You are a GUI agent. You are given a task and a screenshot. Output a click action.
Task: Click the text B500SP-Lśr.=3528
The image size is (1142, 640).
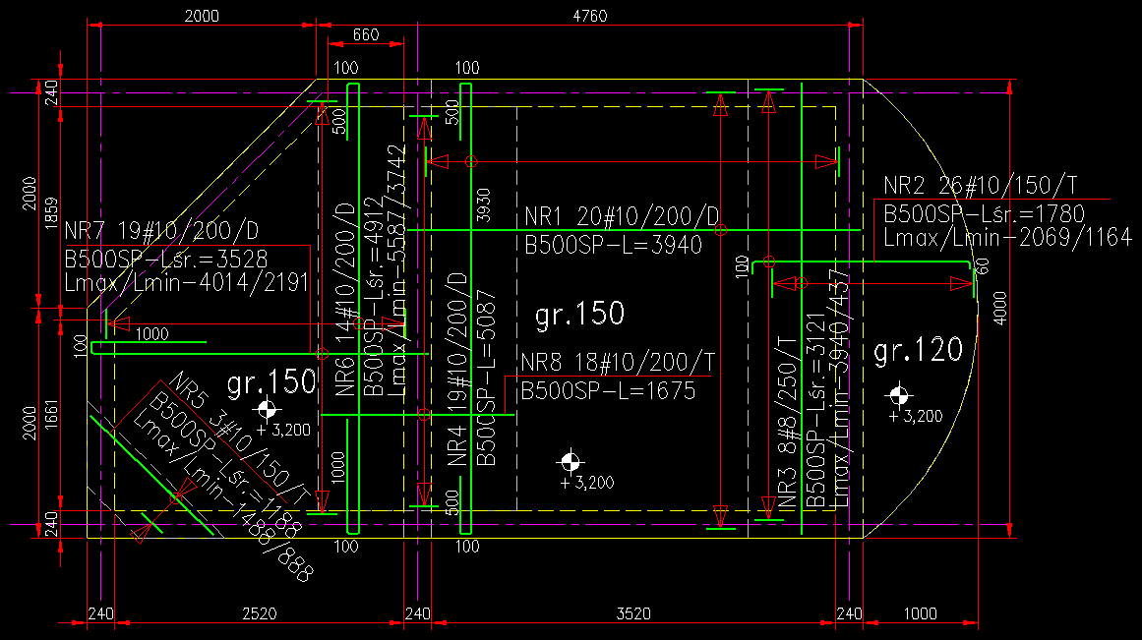click(166, 259)
